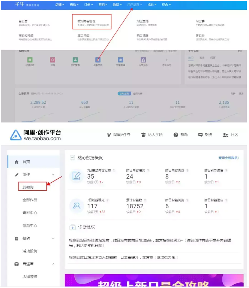This screenshot has height=288, width=249.
Task: Click the 社区 people icon
Action: tap(225, 135)
